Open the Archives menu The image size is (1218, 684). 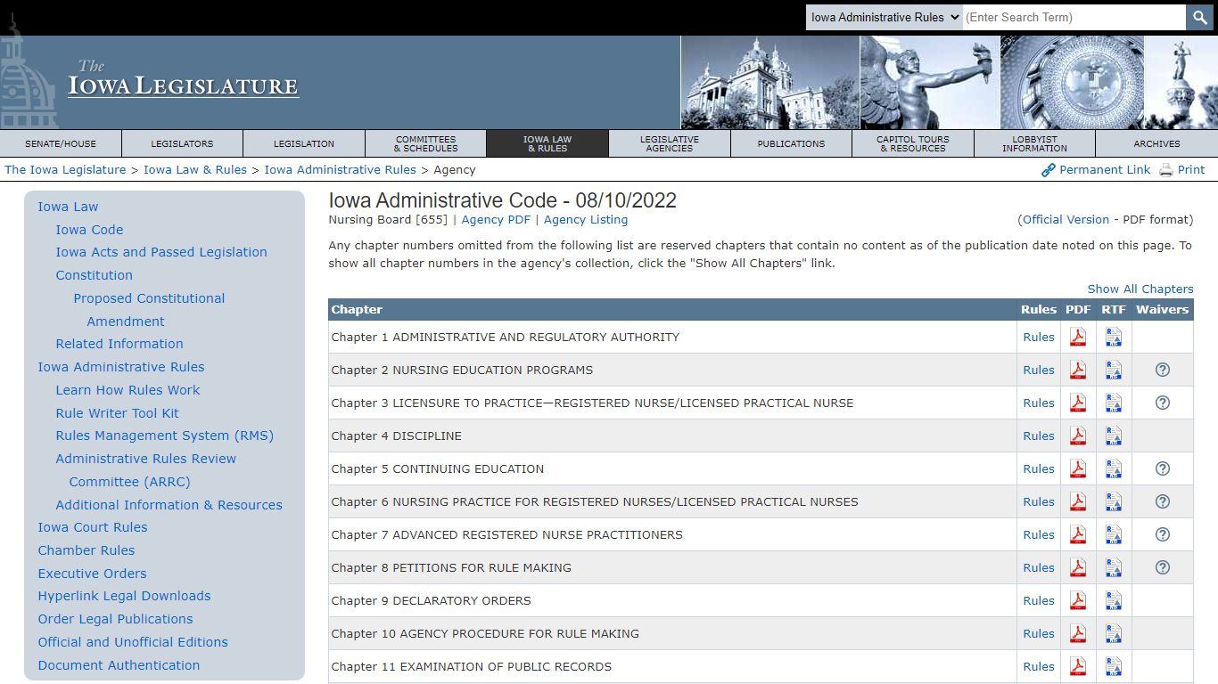tap(1156, 143)
